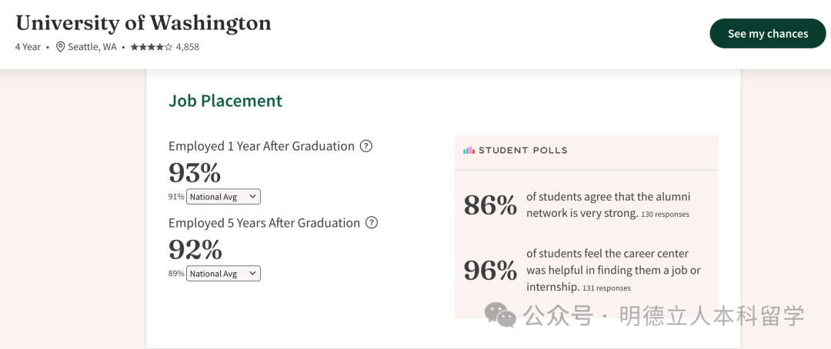The width and height of the screenshot is (831, 349).
Task: Click the See my chances button
Action: [x=767, y=34]
